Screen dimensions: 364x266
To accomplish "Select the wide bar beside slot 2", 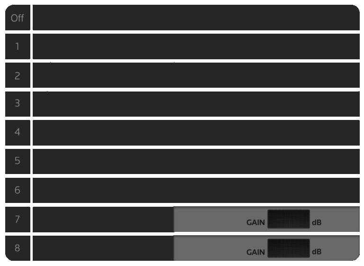I will 196,75.
